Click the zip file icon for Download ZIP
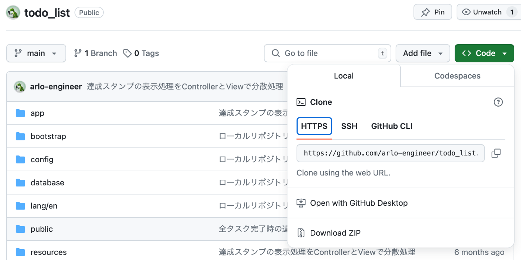521x260 pixels. coord(301,233)
